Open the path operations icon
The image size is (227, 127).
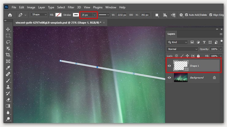[x=157, y=15]
